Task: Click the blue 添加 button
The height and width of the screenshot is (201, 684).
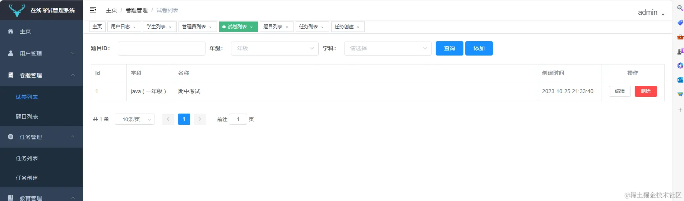Action: pos(479,48)
